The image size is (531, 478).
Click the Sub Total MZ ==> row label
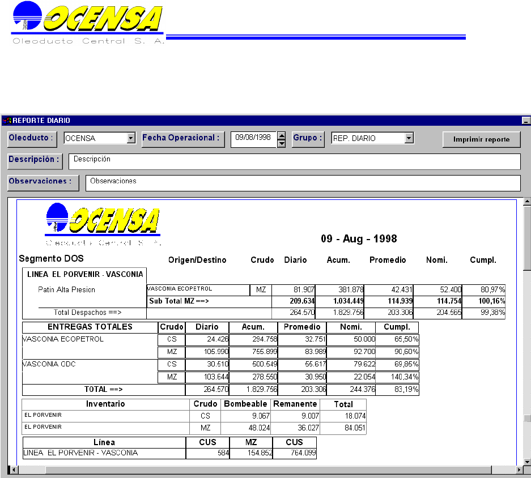click(x=179, y=301)
